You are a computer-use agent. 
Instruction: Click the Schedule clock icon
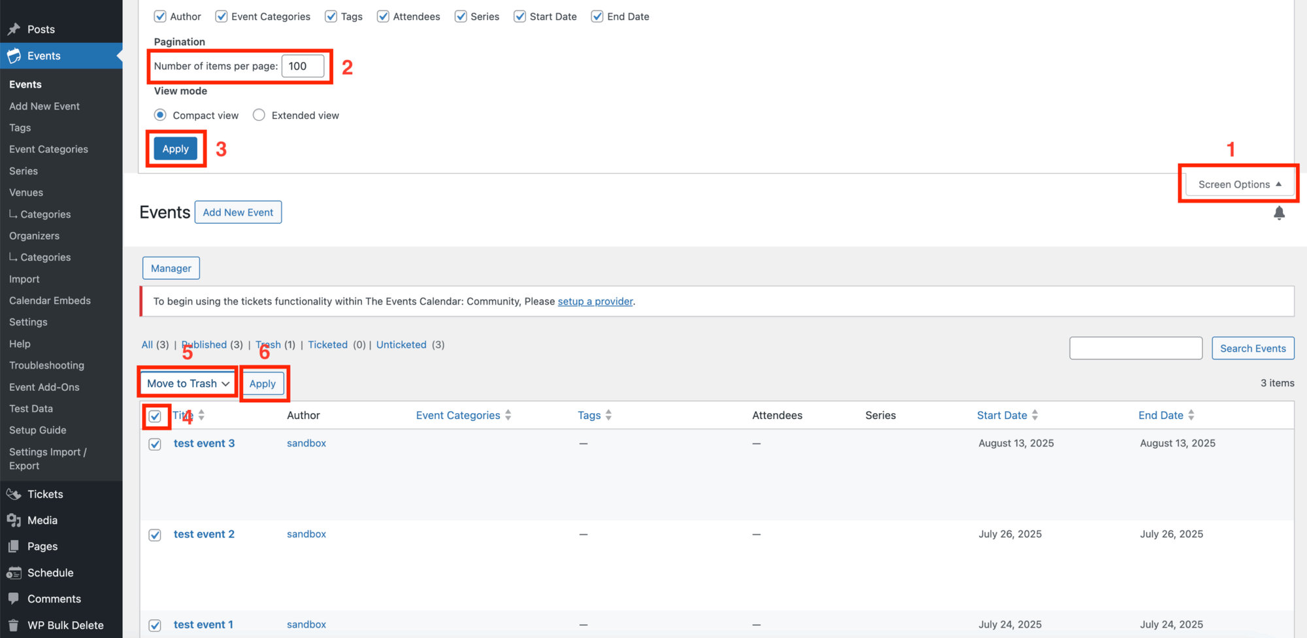pyautogui.click(x=14, y=572)
